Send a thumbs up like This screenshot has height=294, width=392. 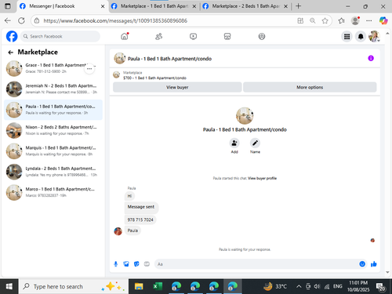374,264
